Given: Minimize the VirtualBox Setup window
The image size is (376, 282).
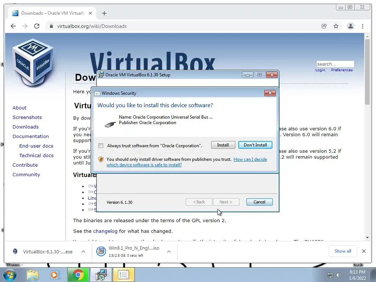Looking at the screenshot, I should 247,75.
